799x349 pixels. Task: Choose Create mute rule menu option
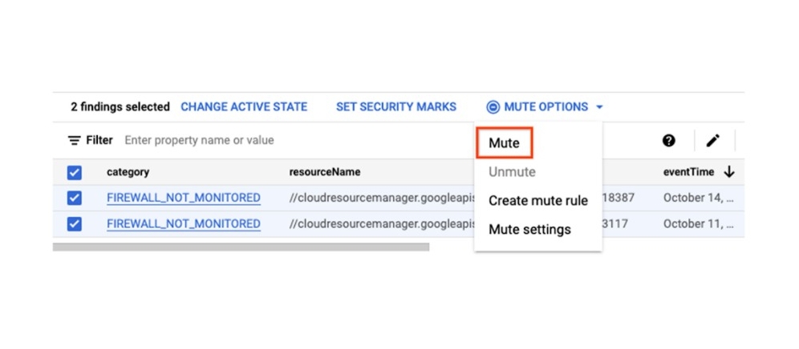(537, 201)
